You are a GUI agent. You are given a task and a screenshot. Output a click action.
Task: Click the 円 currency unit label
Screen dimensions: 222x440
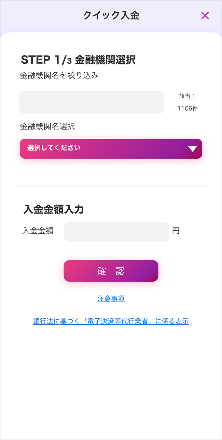point(176,231)
